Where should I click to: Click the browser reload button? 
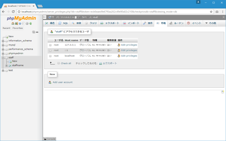13,12
